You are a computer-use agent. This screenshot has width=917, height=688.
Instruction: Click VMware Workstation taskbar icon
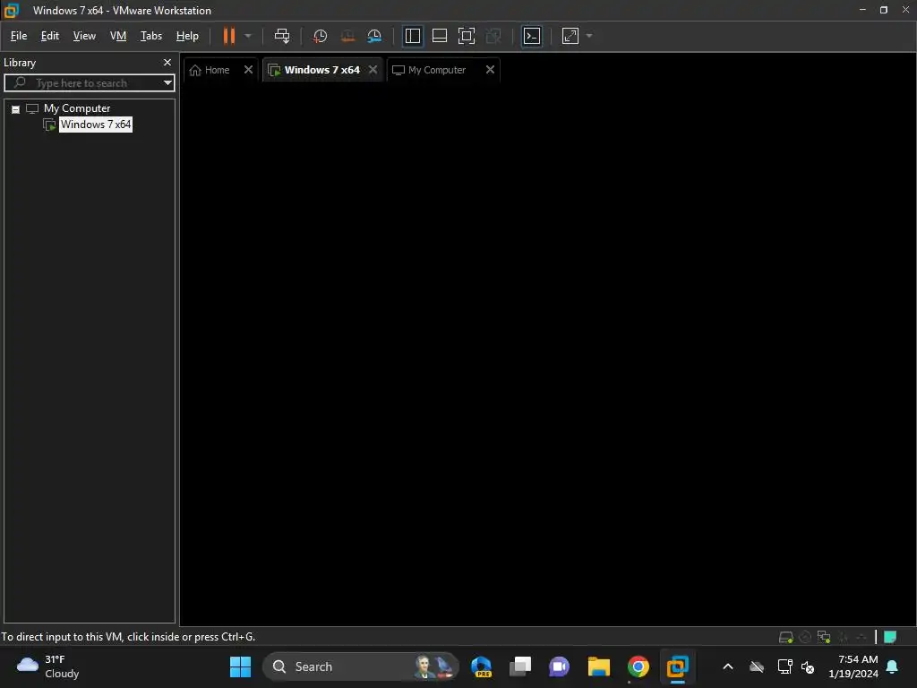(677, 666)
